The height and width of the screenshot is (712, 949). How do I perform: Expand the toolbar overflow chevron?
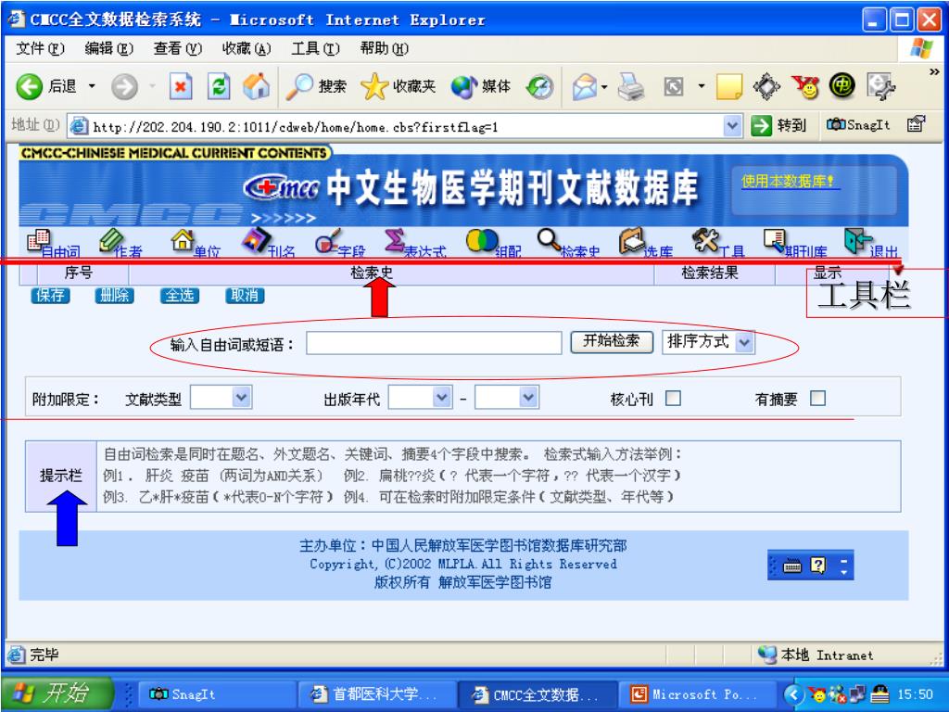point(934,72)
